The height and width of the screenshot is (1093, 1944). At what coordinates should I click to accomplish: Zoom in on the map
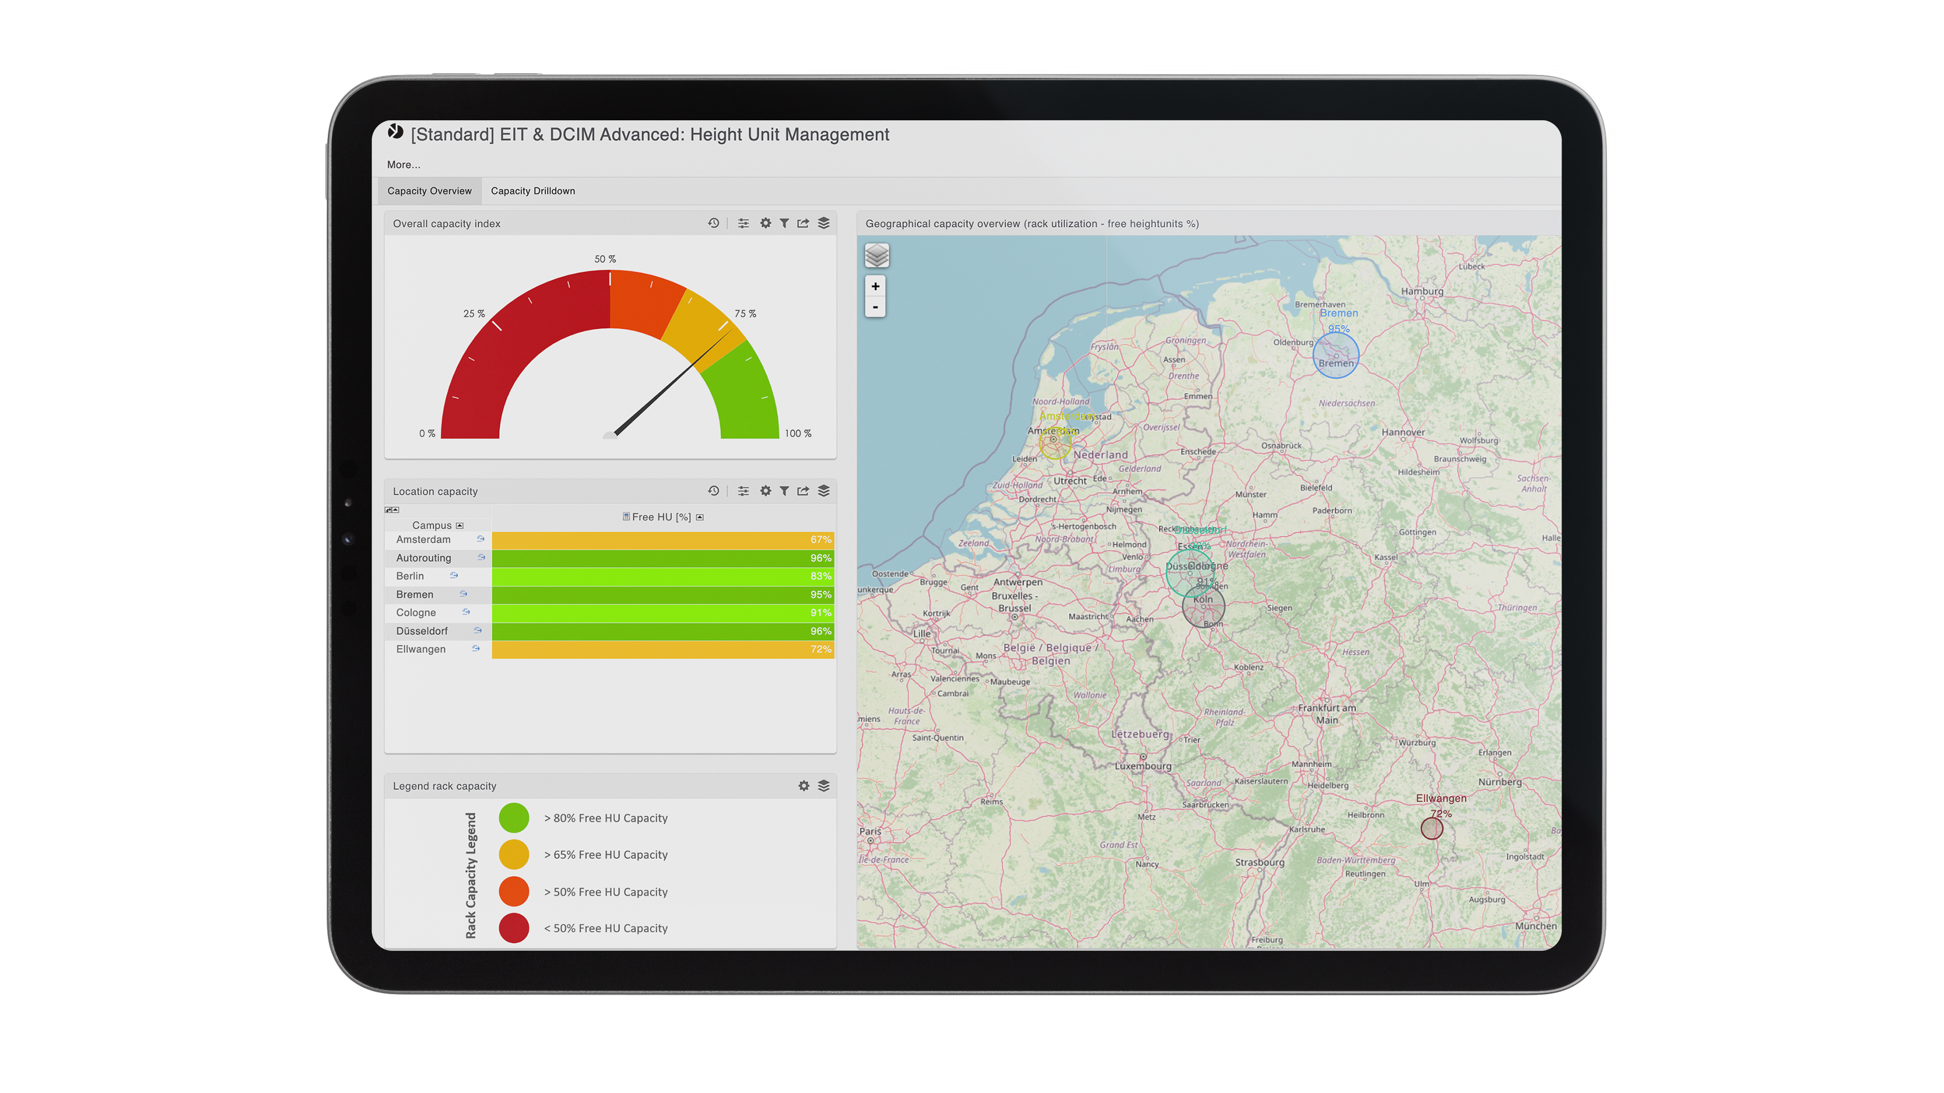click(875, 286)
